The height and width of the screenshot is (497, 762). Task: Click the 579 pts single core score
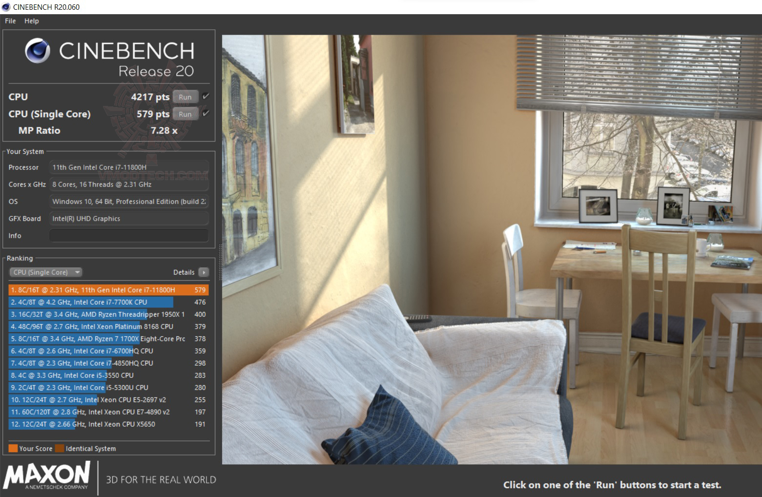[153, 114]
